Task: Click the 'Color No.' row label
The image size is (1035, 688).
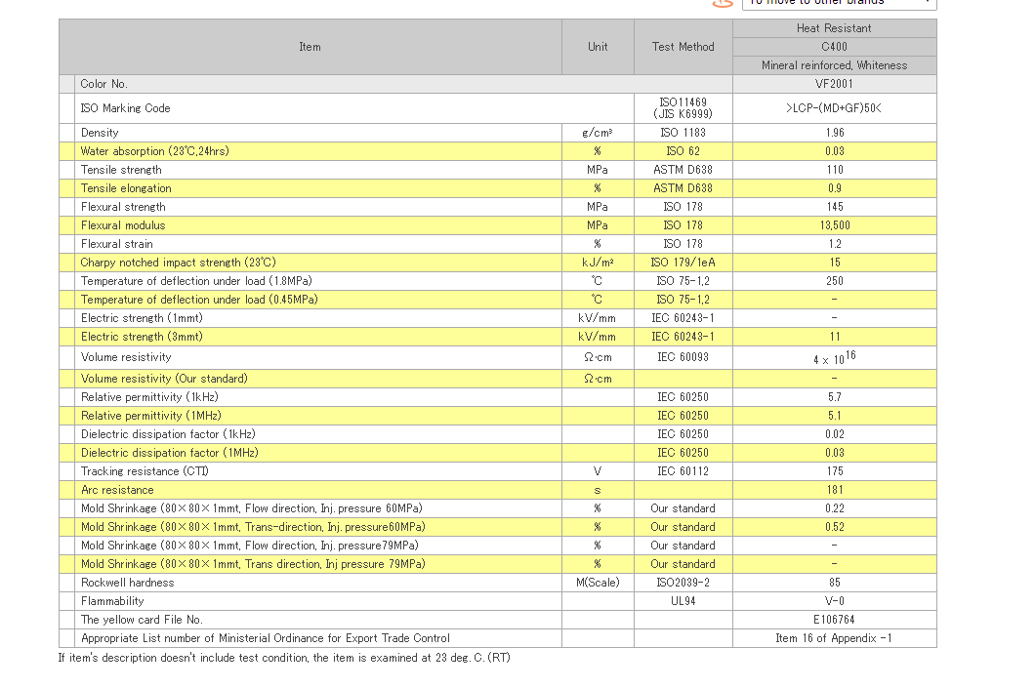Action: (103, 84)
